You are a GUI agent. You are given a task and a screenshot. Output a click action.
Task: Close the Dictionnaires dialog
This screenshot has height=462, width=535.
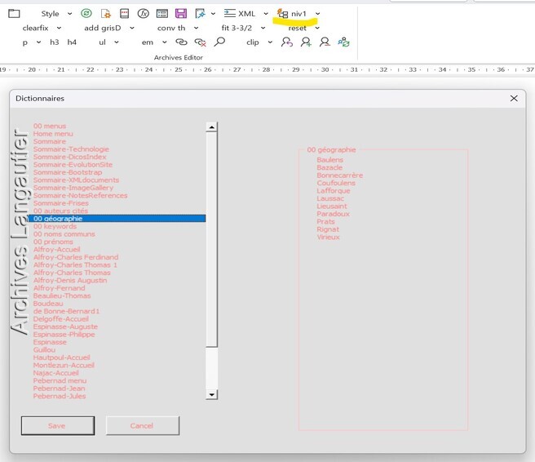(514, 98)
